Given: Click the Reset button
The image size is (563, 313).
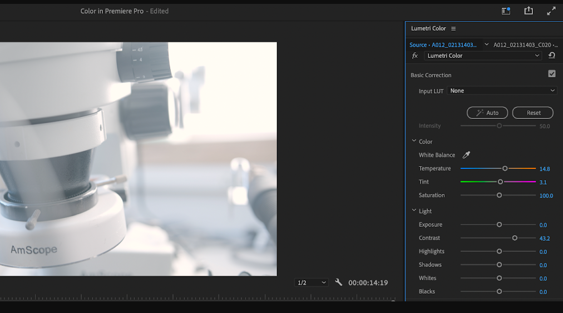Looking at the screenshot, I should 533,113.
